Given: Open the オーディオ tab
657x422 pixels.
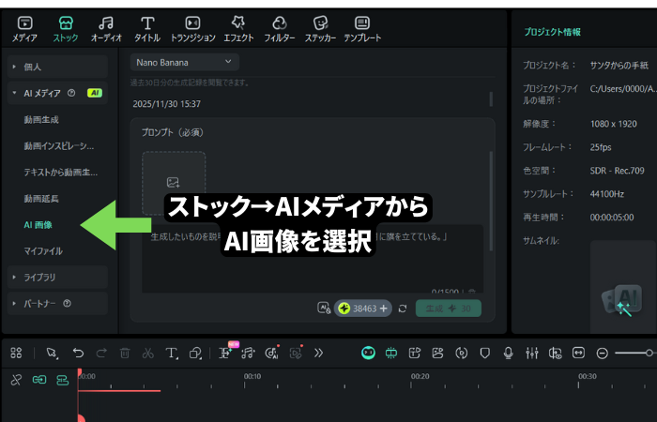Looking at the screenshot, I should 106,29.
